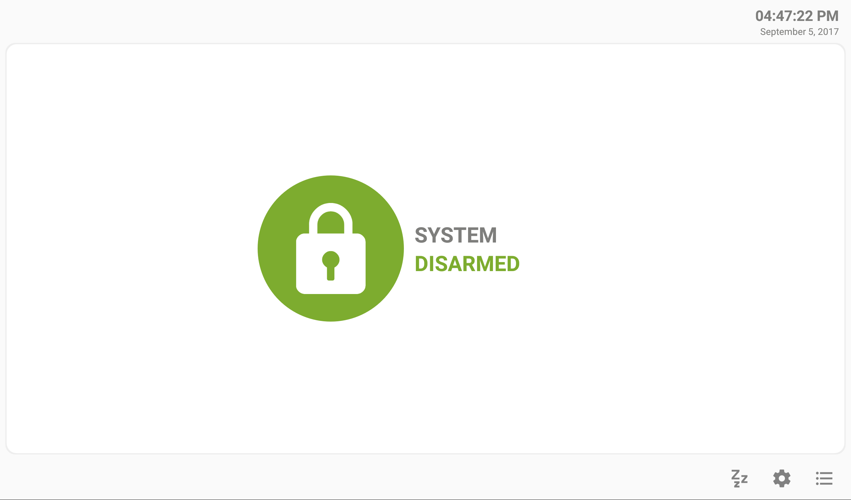Image resolution: width=851 pixels, height=500 pixels.
Task: Click the PM indicator in the clock
Action: (x=828, y=16)
